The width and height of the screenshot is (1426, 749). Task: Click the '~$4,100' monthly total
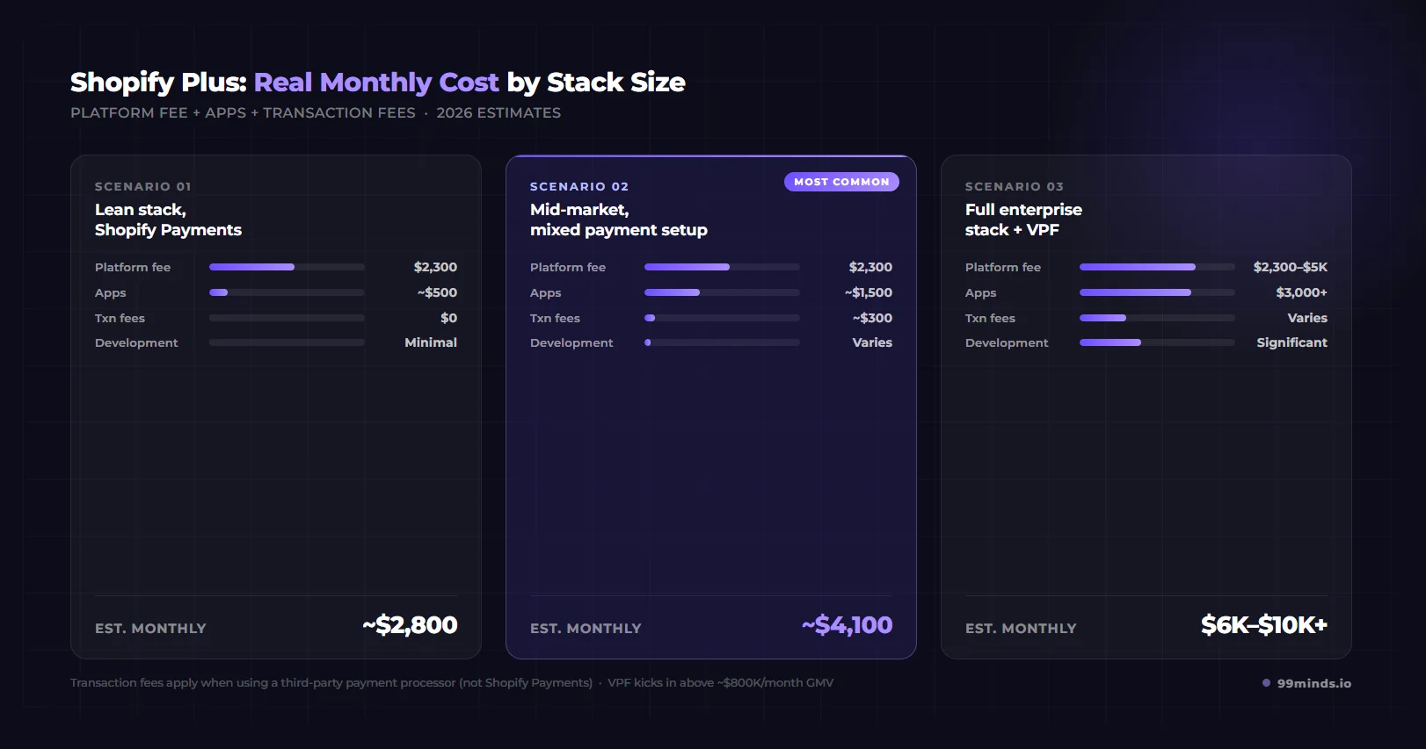click(847, 625)
